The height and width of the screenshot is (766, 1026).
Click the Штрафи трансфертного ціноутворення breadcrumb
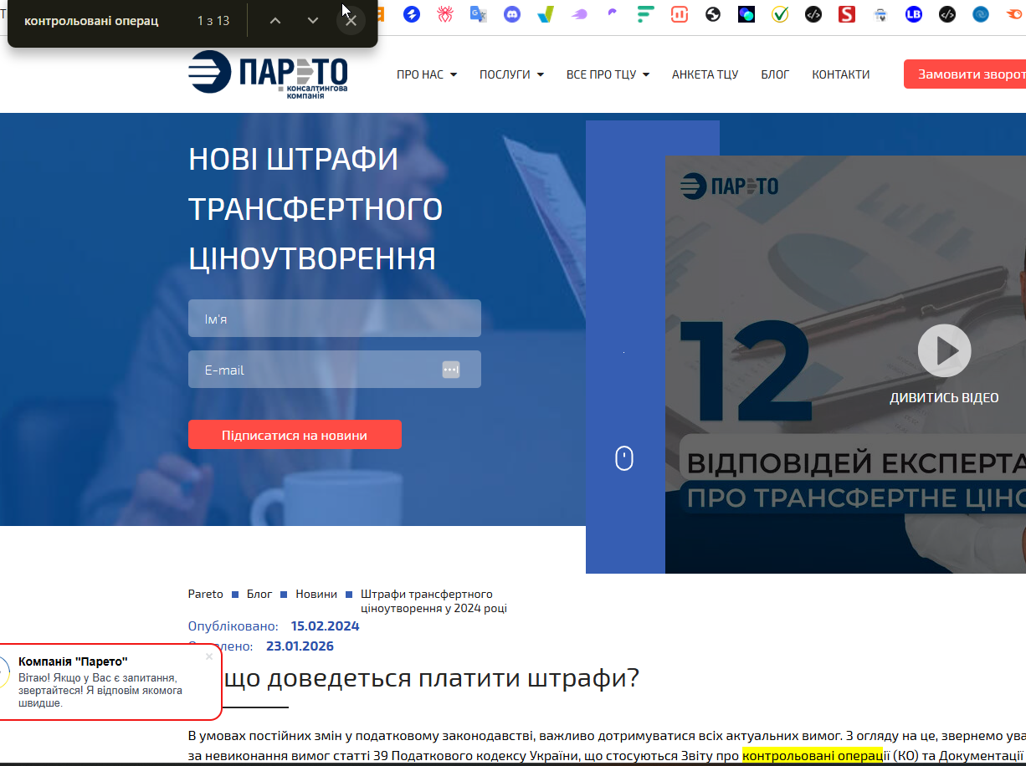coord(433,601)
